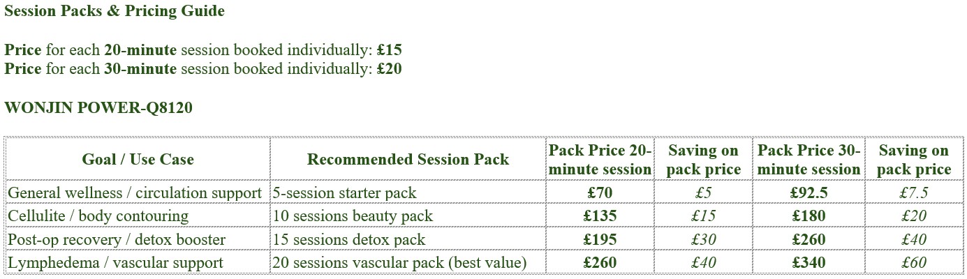This screenshot has height=279, width=967.
Task: Click the £60 saving value
Action: 914,263
